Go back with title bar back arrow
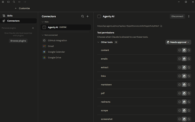Screen dimensions: 195x122 [19, 2]
